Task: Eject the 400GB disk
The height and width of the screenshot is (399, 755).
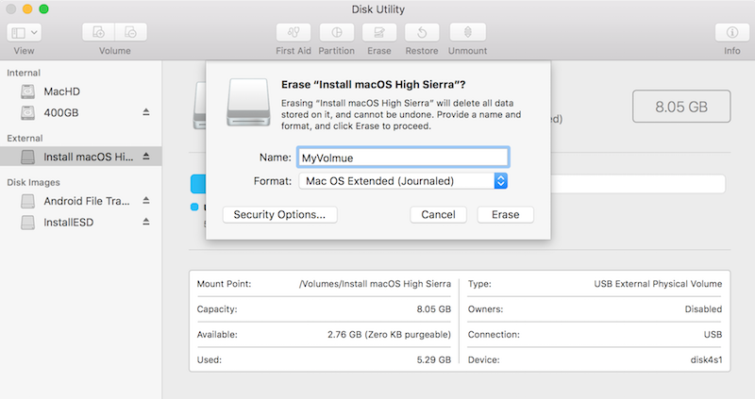Action: point(146,112)
